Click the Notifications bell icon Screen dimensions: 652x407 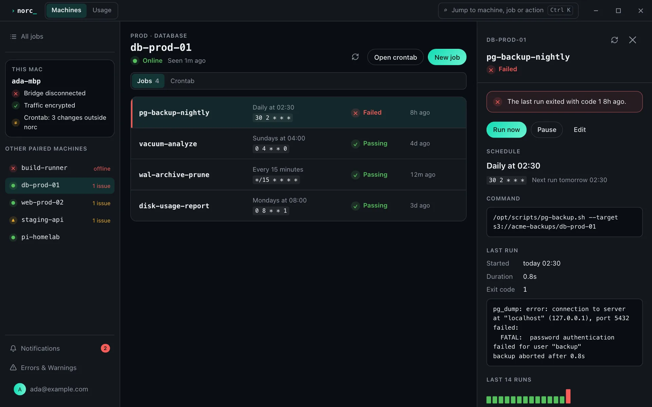tap(13, 348)
